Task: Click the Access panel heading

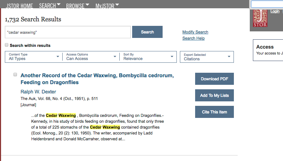Action: tap(265, 47)
